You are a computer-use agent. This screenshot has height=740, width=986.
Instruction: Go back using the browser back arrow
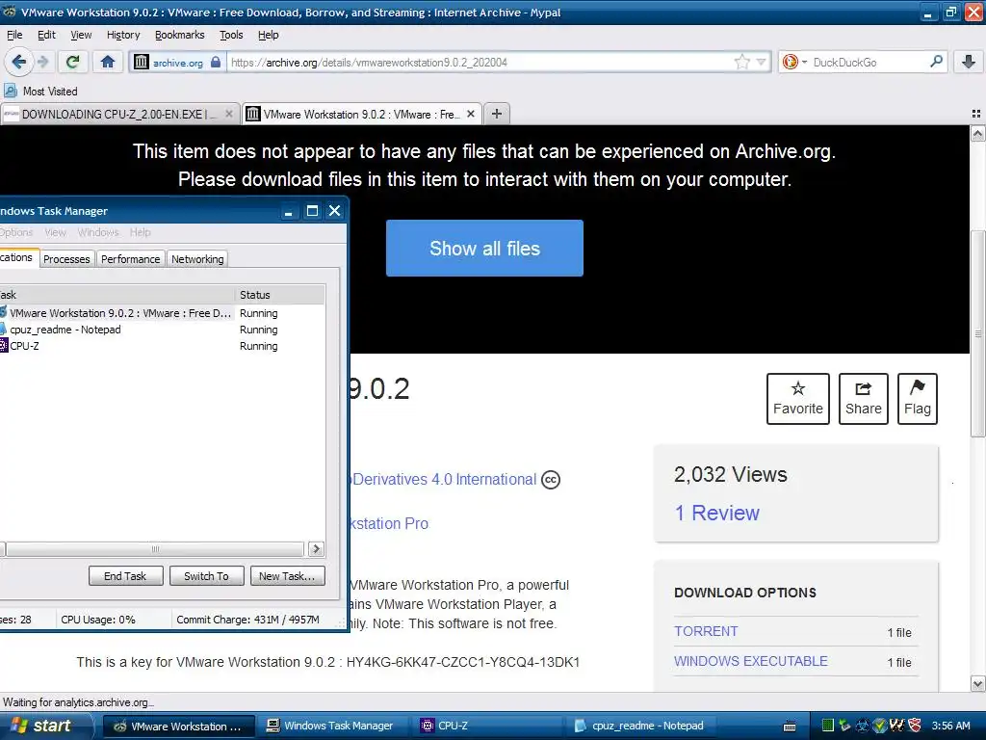(18, 62)
